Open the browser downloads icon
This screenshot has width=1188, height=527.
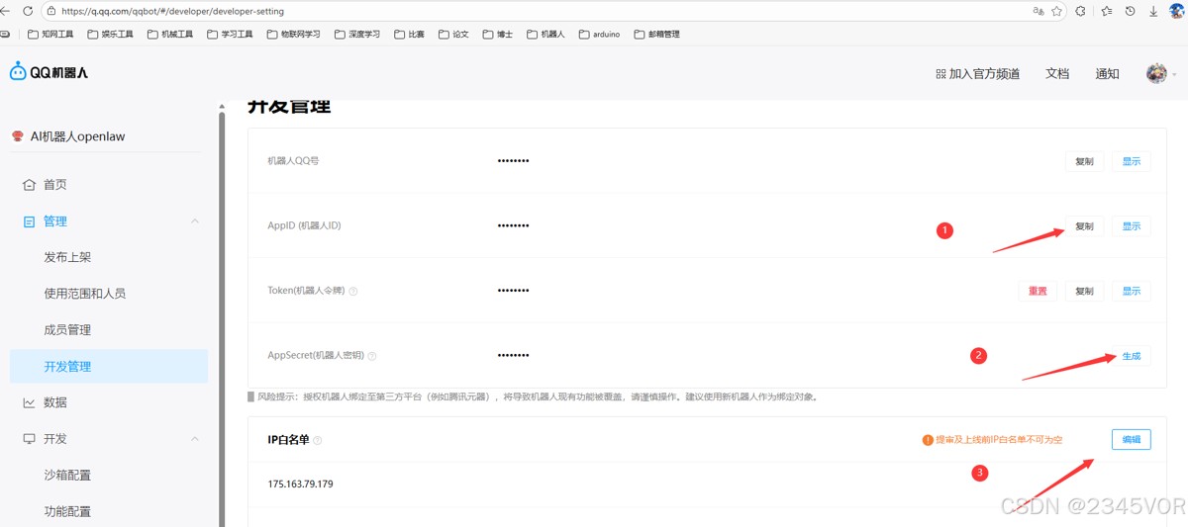(x=1153, y=11)
